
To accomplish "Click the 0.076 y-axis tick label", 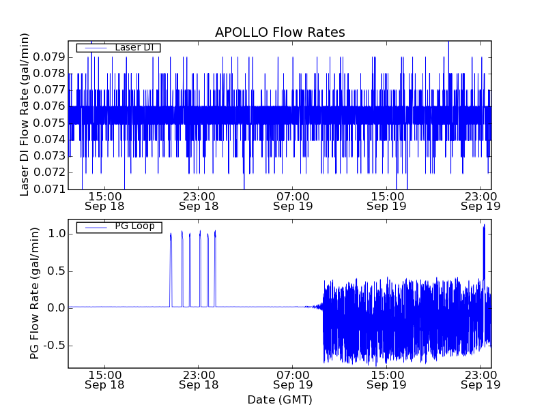I will pyautogui.click(x=49, y=106).
